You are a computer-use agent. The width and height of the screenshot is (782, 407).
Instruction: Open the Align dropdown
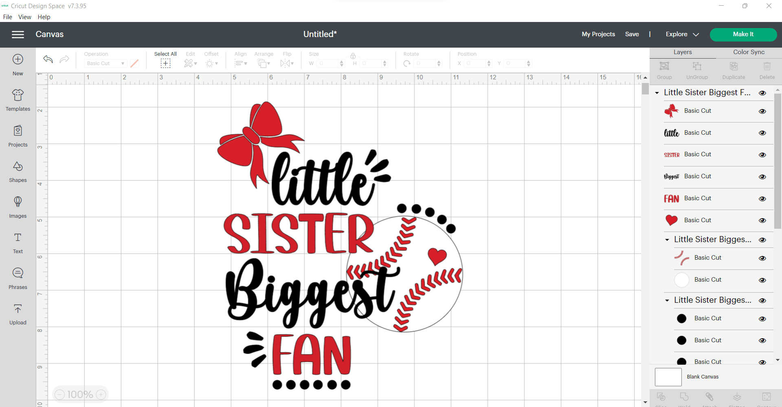pyautogui.click(x=241, y=63)
